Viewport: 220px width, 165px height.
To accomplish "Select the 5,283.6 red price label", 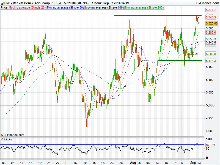I will click(211, 32).
